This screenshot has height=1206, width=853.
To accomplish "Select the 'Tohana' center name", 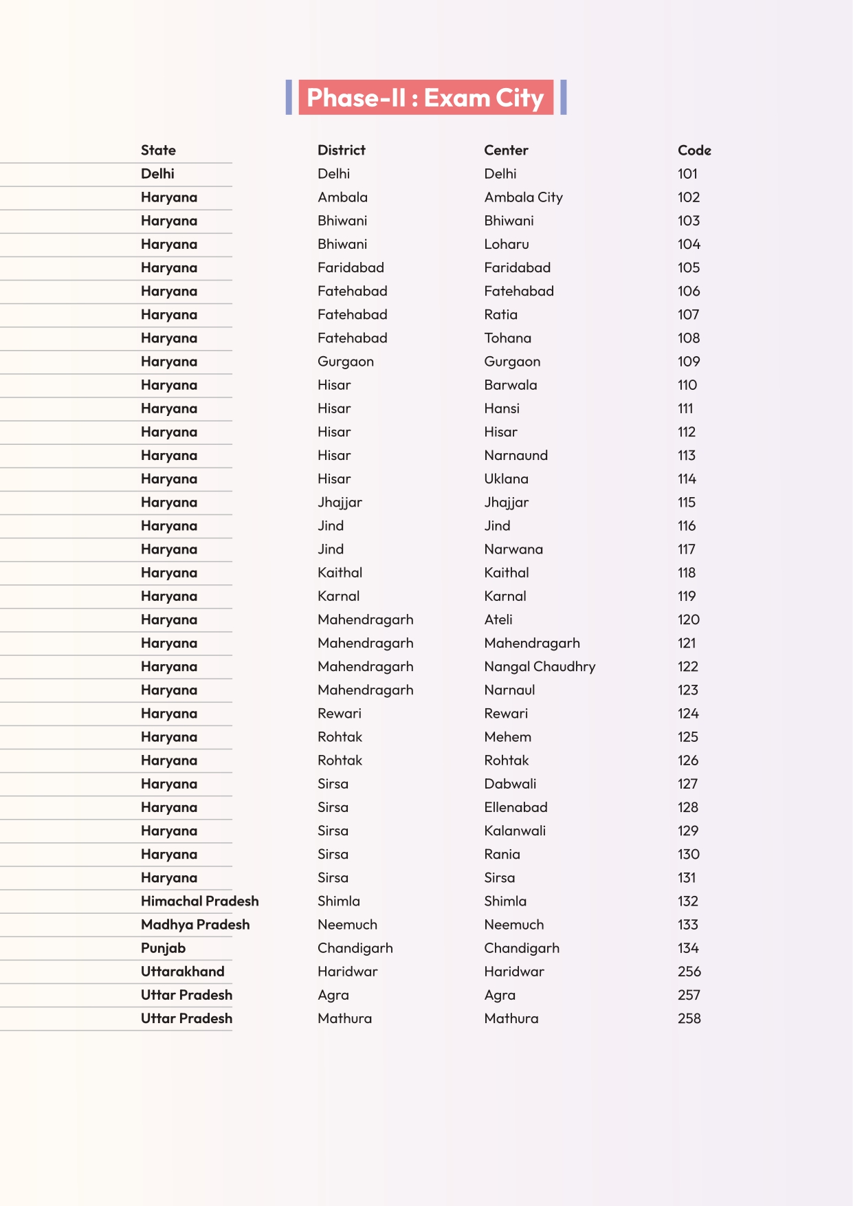I will [507, 338].
